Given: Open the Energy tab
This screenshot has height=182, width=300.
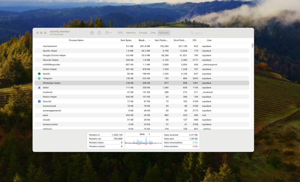Looking at the screenshot, I should click(143, 33).
